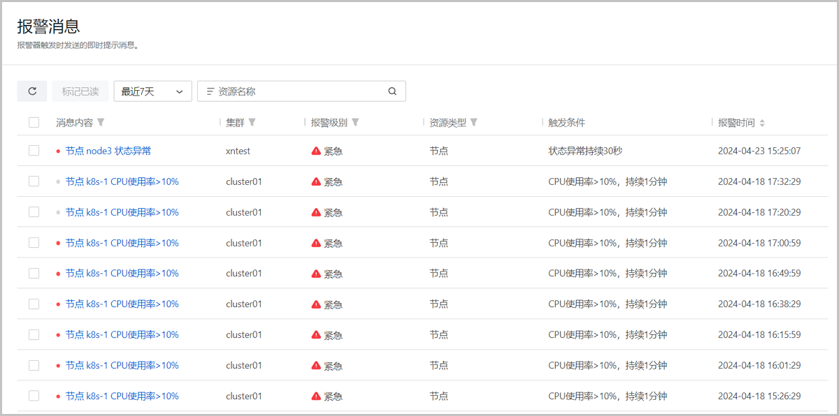839x416 pixels.
Task: Open the 报警级别 column filter icon
Action: pyautogui.click(x=355, y=123)
